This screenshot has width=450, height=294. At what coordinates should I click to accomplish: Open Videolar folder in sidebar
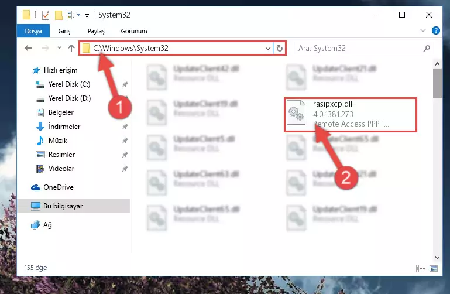tap(61, 169)
